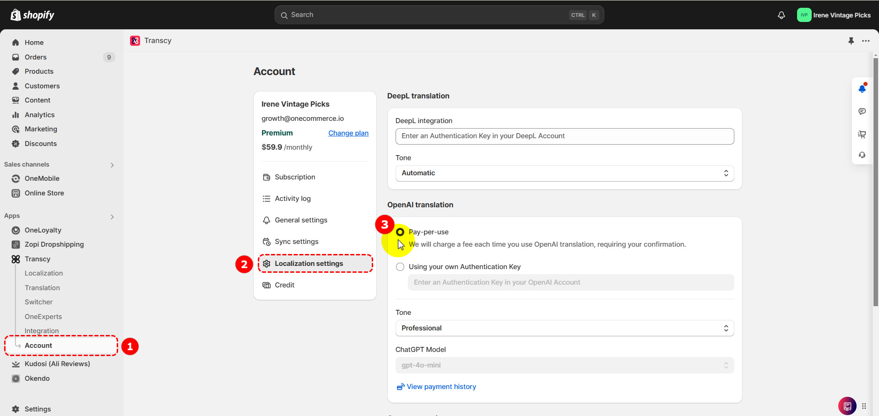Click the Orders count badge 9
Viewport: 879px width, 416px height.
(109, 57)
